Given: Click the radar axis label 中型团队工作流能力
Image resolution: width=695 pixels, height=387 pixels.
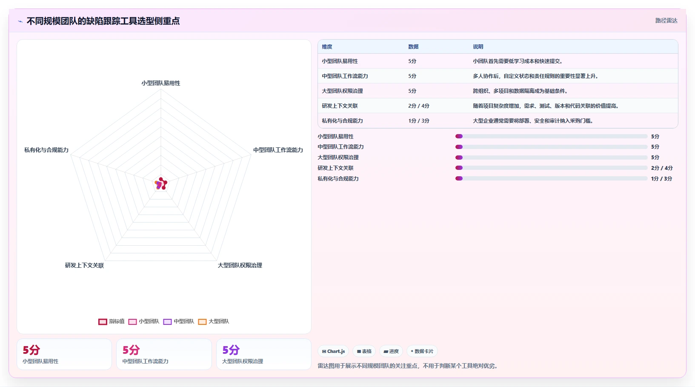Looking at the screenshot, I should coord(278,150).
